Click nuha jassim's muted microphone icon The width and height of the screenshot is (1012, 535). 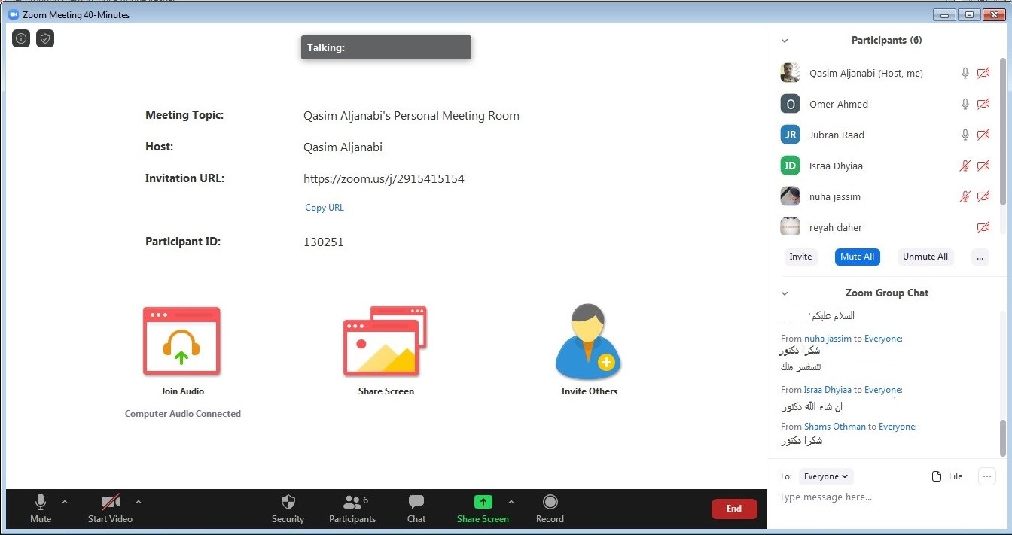[965, 196]
